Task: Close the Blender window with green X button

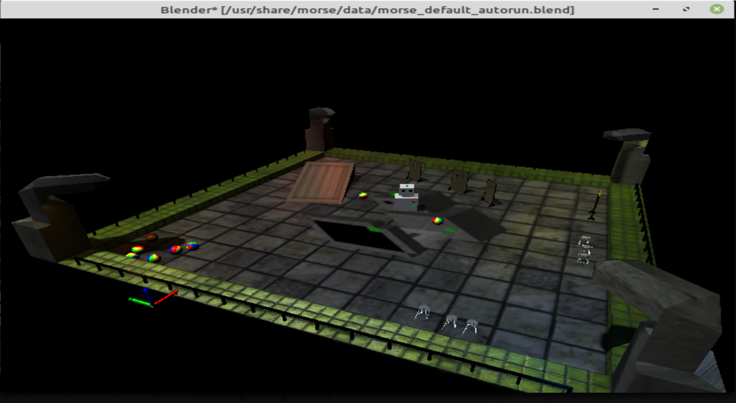Action: pyautogui.click(x=716, y=9)
